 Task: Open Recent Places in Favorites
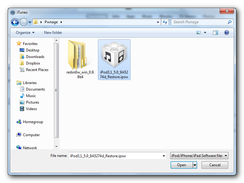37,70
